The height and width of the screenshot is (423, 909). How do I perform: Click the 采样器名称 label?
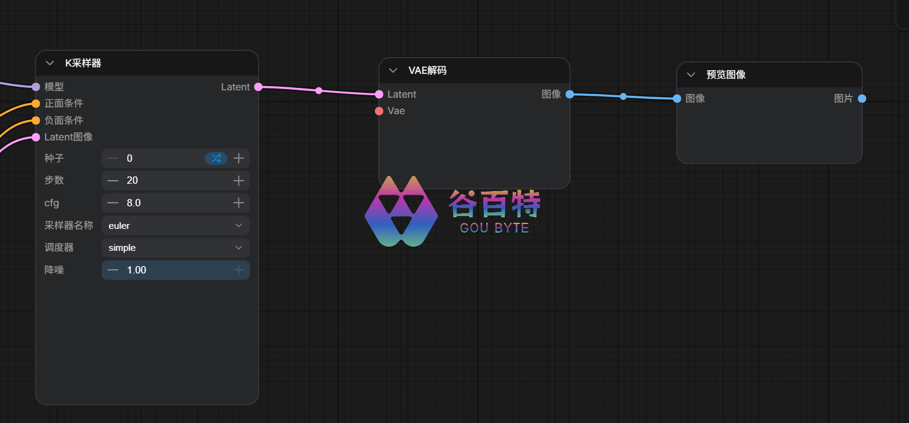tap(69, 225)
